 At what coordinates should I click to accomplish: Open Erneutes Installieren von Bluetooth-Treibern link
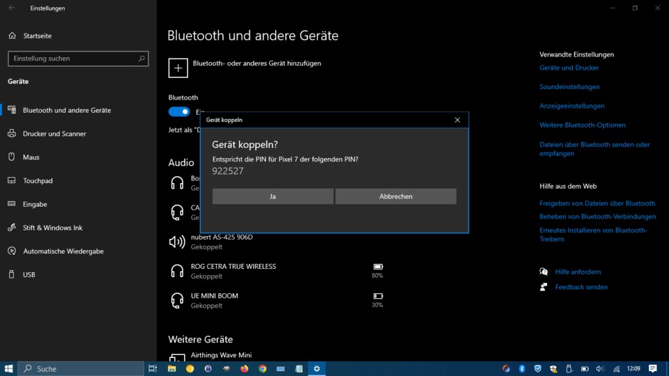click(594, 235)
